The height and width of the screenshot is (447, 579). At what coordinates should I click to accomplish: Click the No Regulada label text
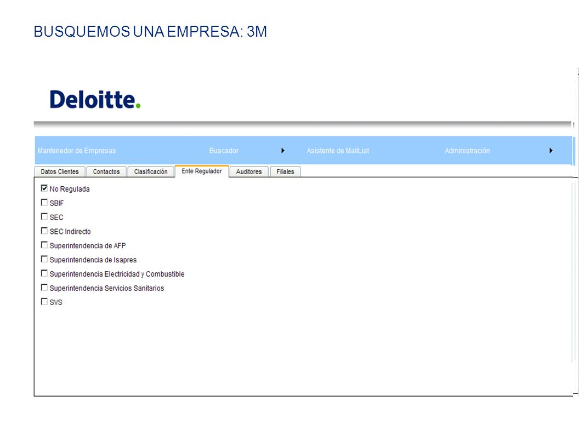coord(70,189)
